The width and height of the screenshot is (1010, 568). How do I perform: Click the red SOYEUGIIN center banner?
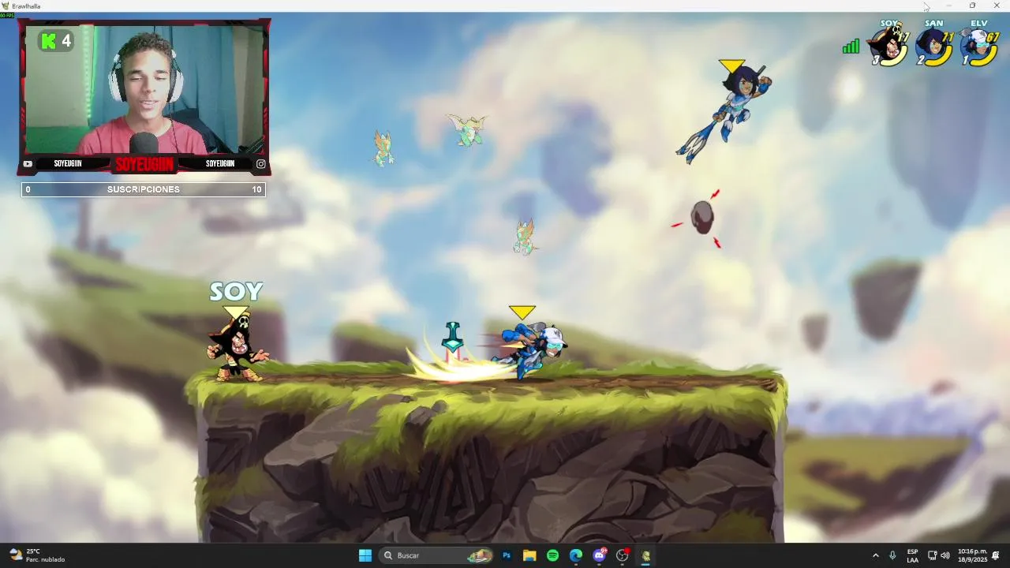pyautogui.click(x=144, y=164)
